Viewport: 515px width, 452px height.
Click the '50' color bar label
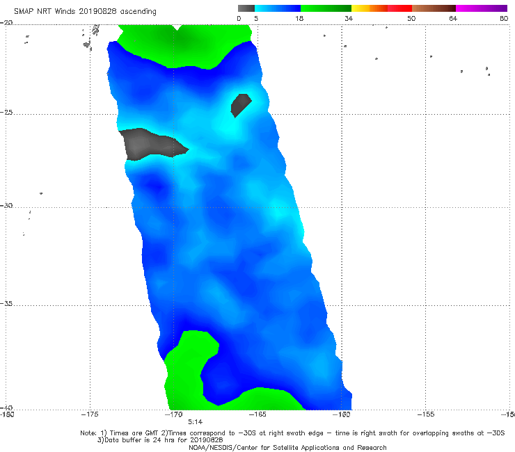[411, 18]
